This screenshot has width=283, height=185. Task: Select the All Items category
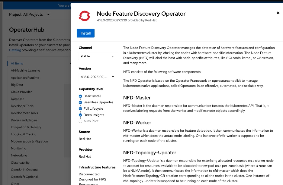click(17, 63)
